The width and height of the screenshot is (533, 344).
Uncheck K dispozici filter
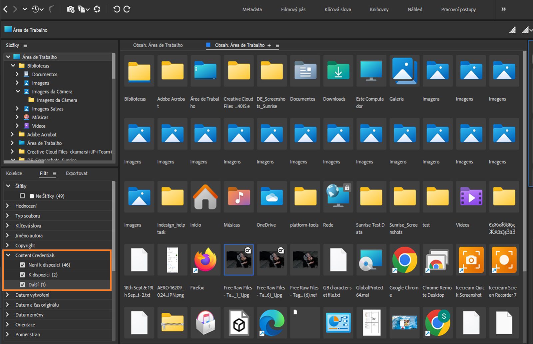tap(22, 275)
